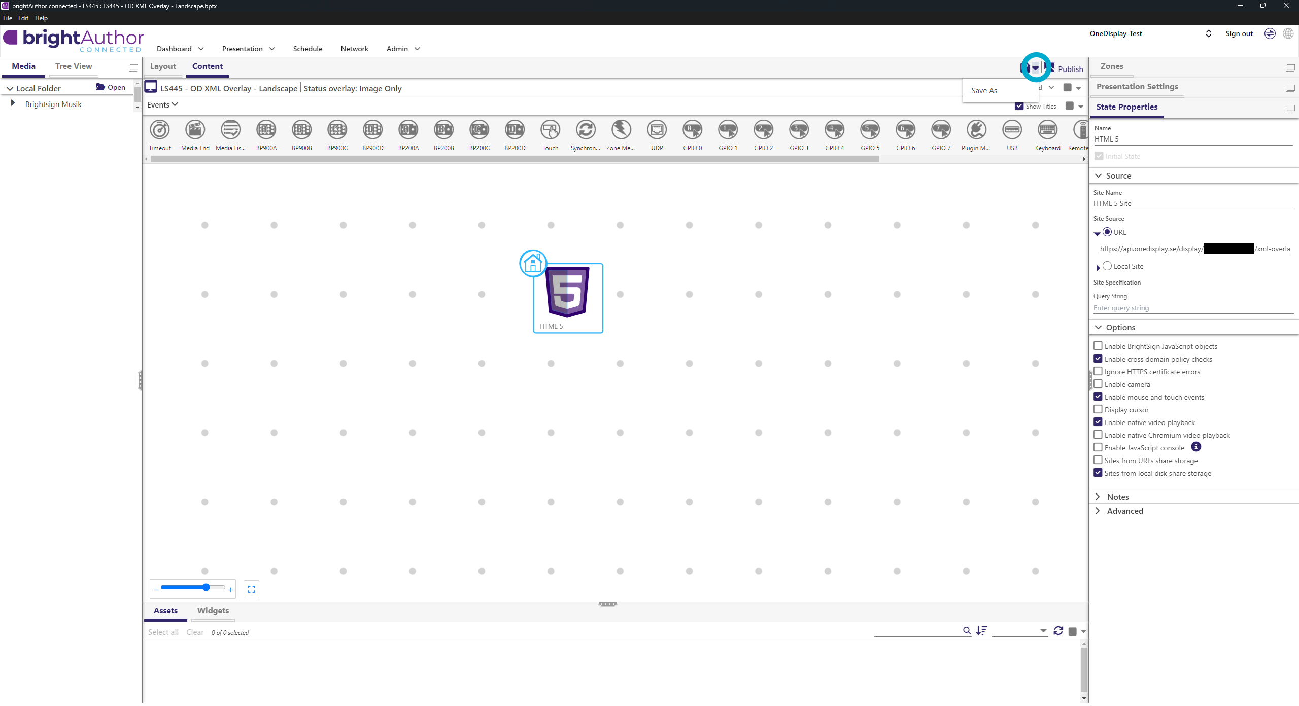Viewport: 1299px width, 706px height.
Task: Select the Synchronize event icon
Action: click(x=586, y=130)
